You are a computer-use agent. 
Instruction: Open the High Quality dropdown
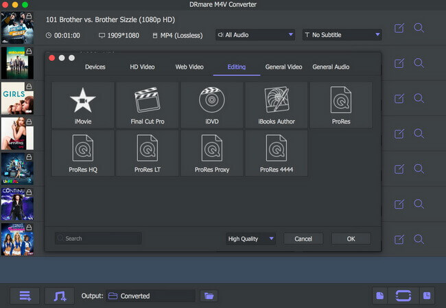click(250, 239)
